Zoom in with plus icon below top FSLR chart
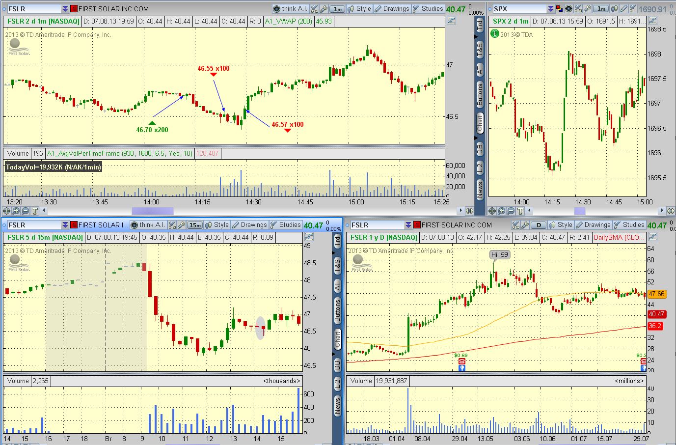This screenshot has height=445, width=676. tap(16, 211)
